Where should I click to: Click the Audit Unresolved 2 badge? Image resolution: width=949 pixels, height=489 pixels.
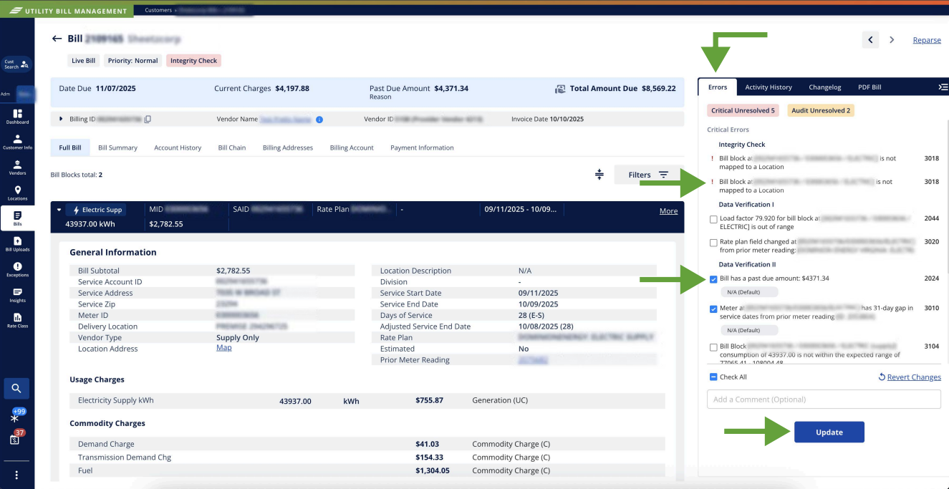pyautogui.click(x=819, y=110)
